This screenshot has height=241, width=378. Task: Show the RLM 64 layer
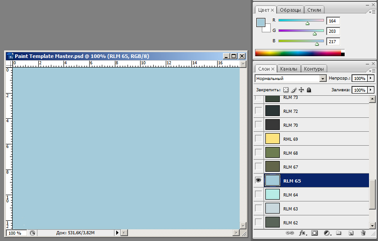point(259,194)
